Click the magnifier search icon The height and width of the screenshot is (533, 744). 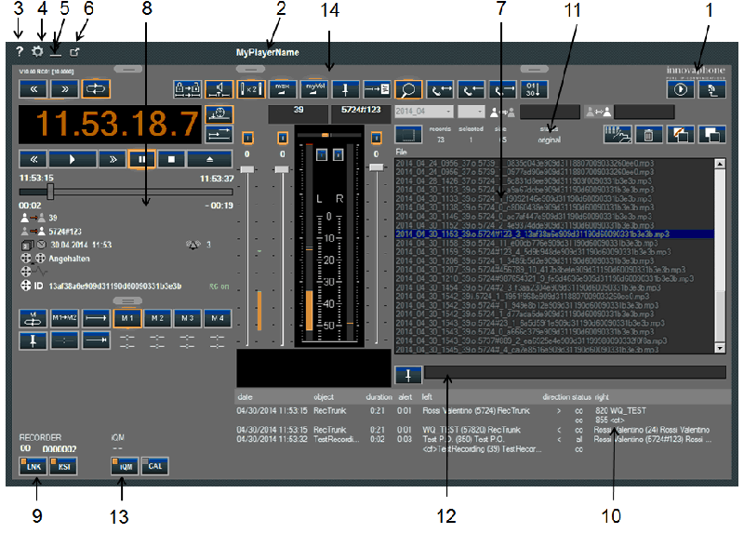point(407,89)
